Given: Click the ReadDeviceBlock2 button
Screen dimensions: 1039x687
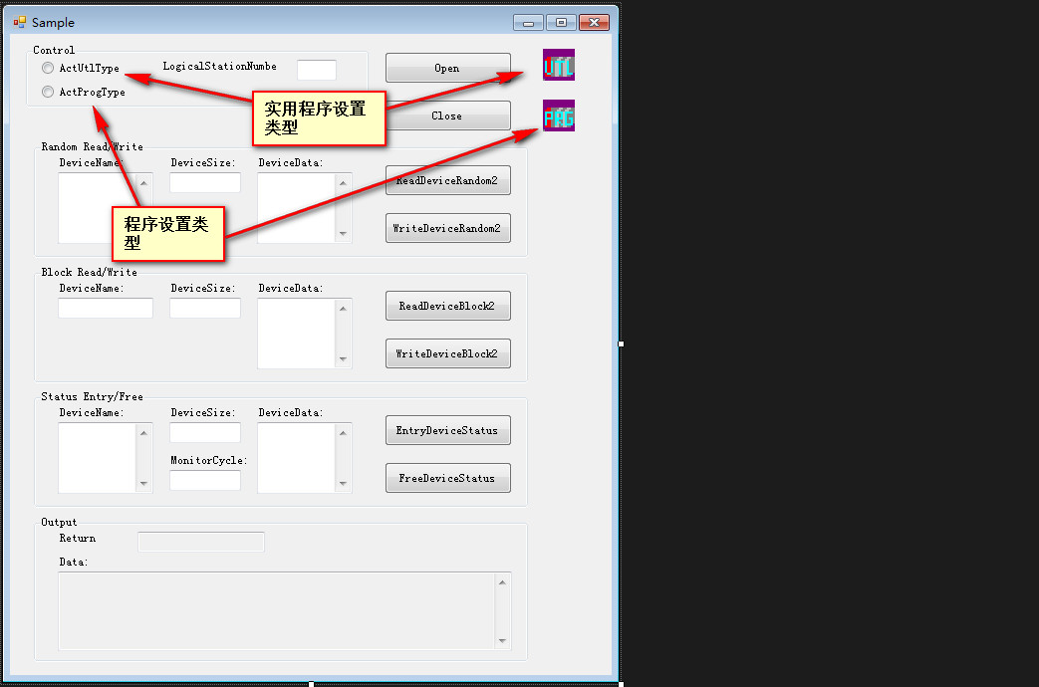Looking at the screenshot, I should pyautogui.click(x=447, y=306).
